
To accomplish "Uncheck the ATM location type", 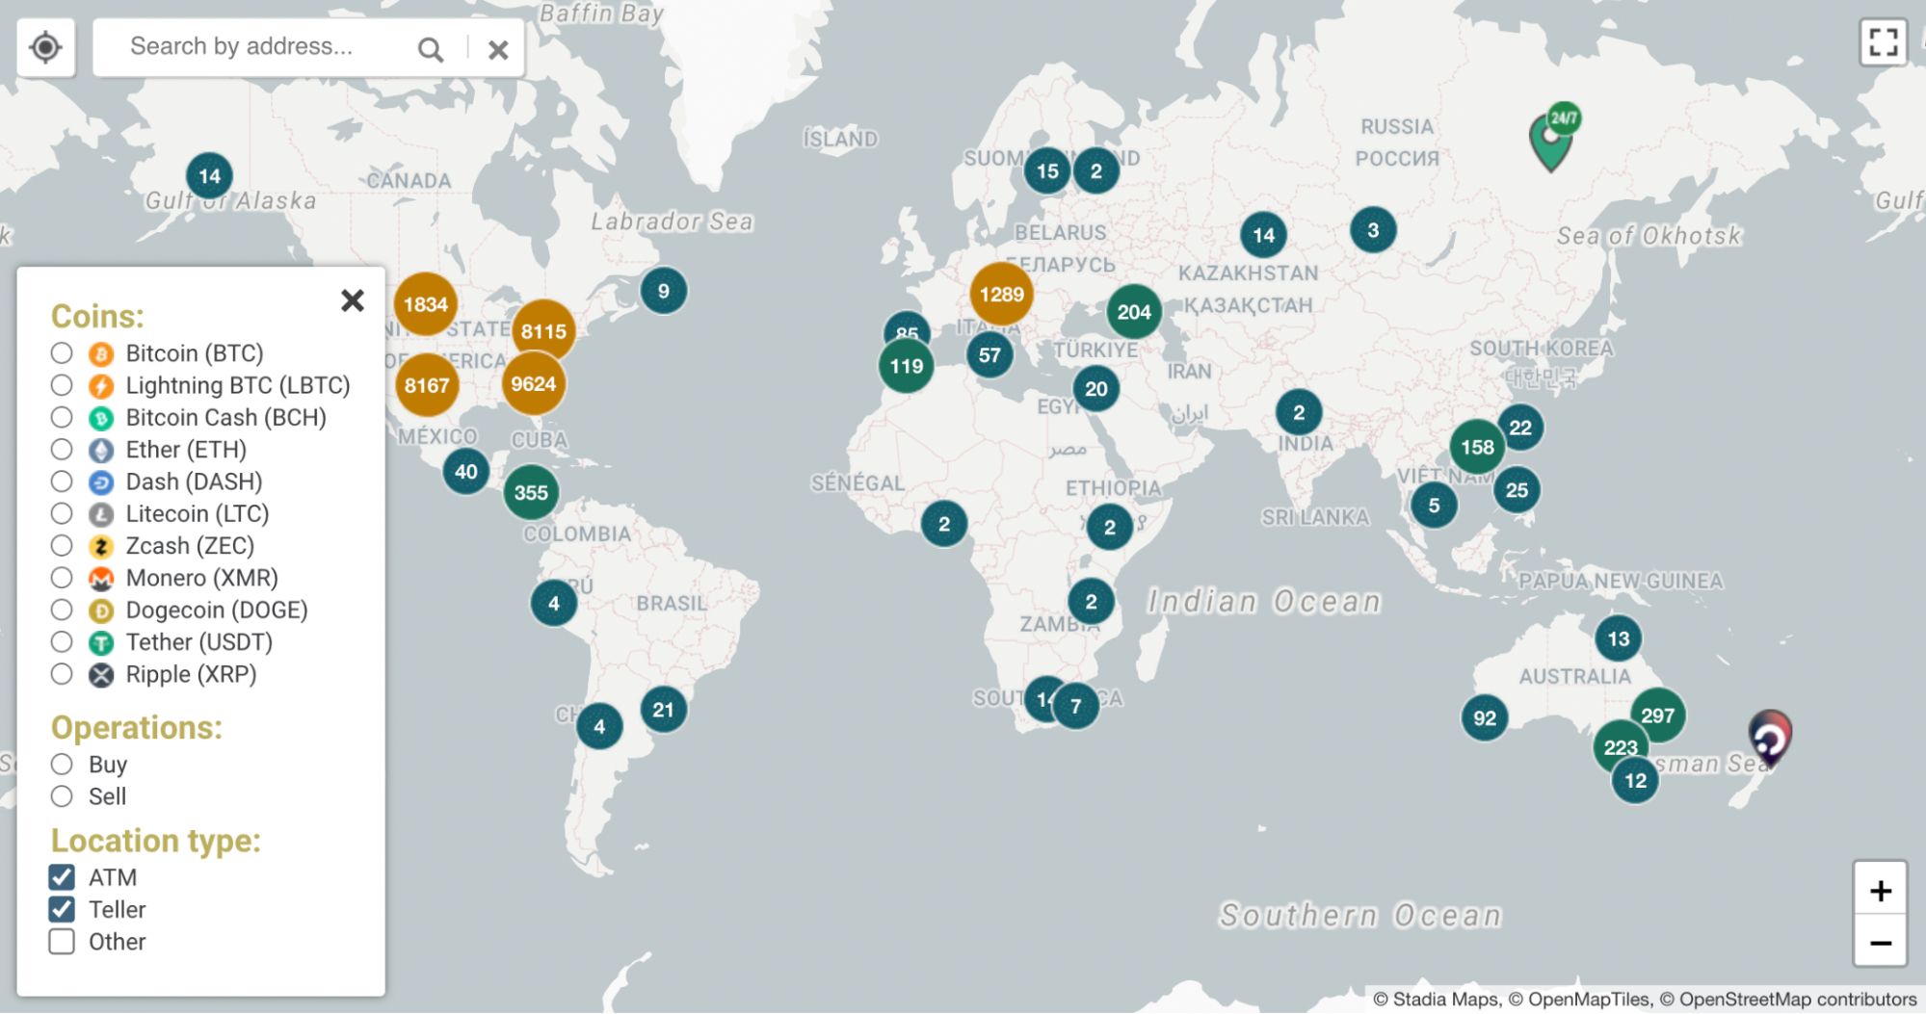I will click(62, 876).
